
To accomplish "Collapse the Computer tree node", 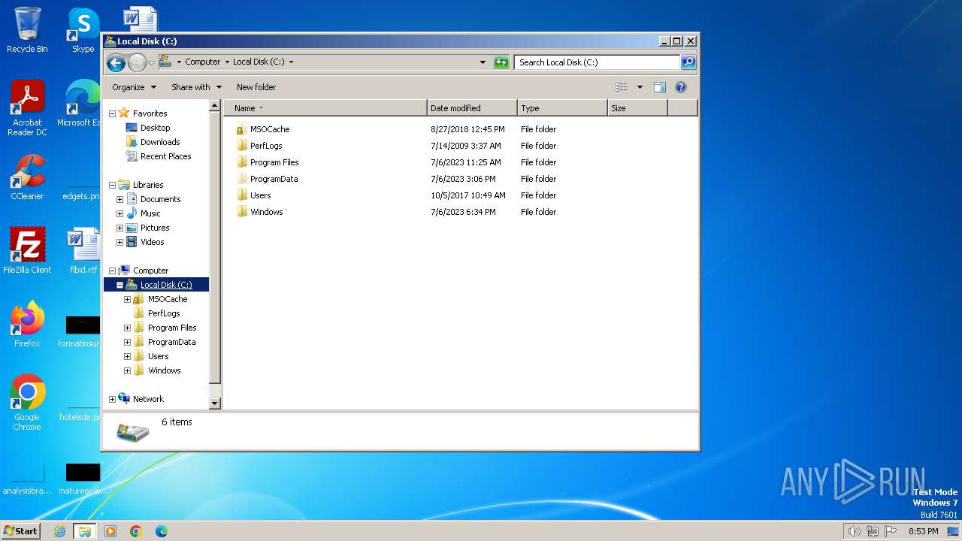I will coord(112,270).
